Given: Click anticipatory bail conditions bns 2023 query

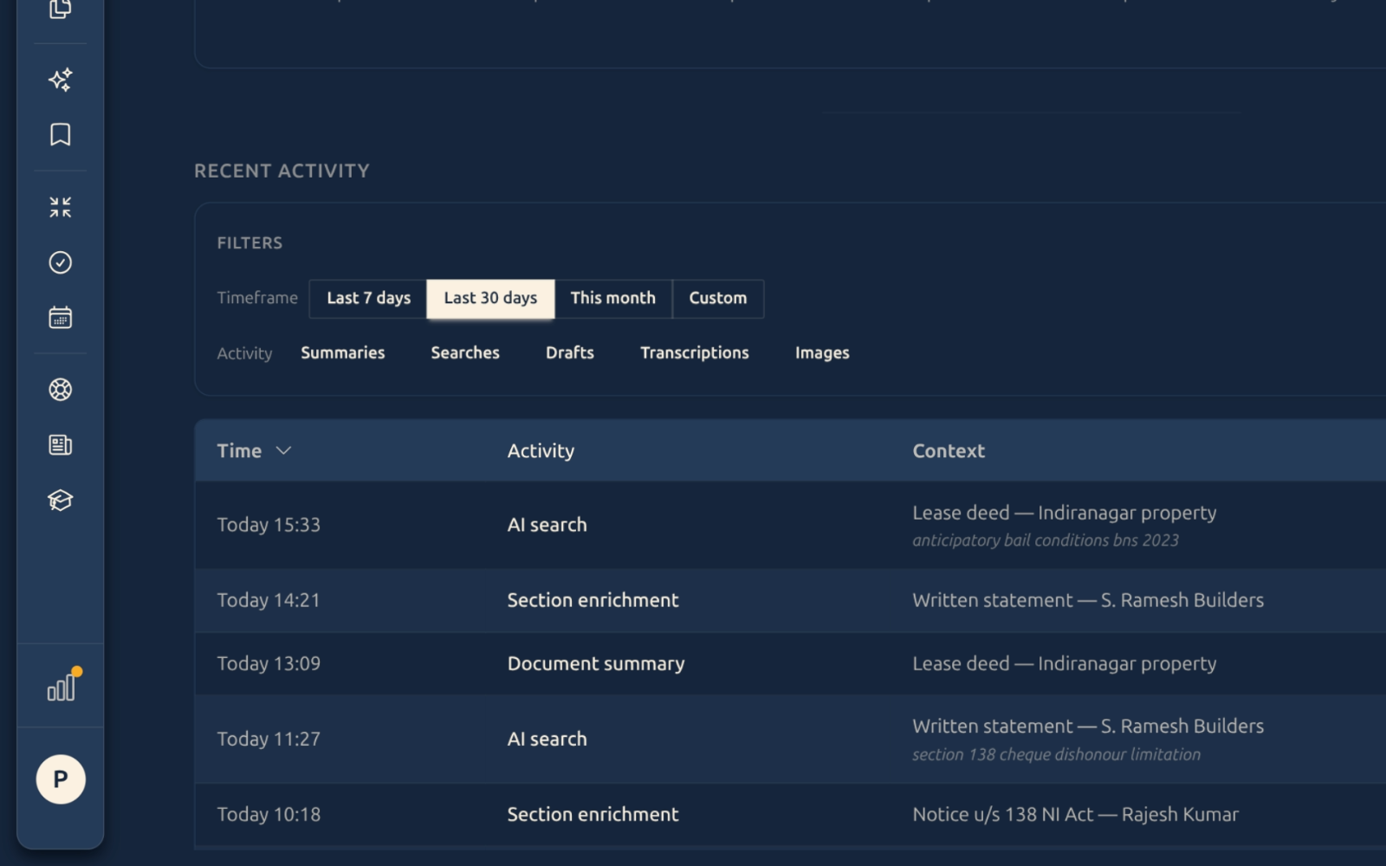Looking at the screenshot, I should pos(1045,540).
